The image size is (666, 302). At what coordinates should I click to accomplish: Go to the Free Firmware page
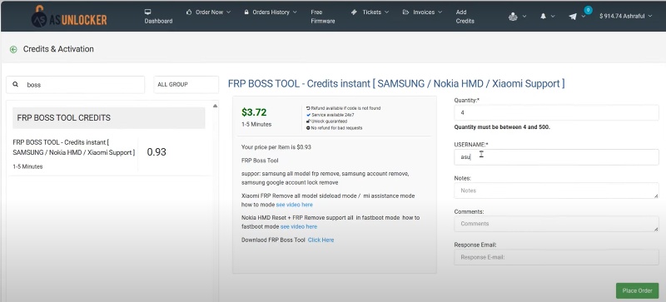(x=323, y=16)
